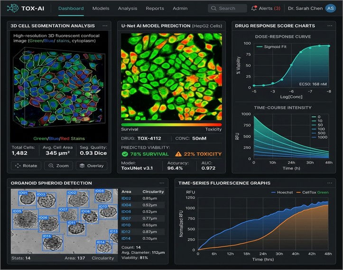Click the Zoom button

tap(59, 166)
